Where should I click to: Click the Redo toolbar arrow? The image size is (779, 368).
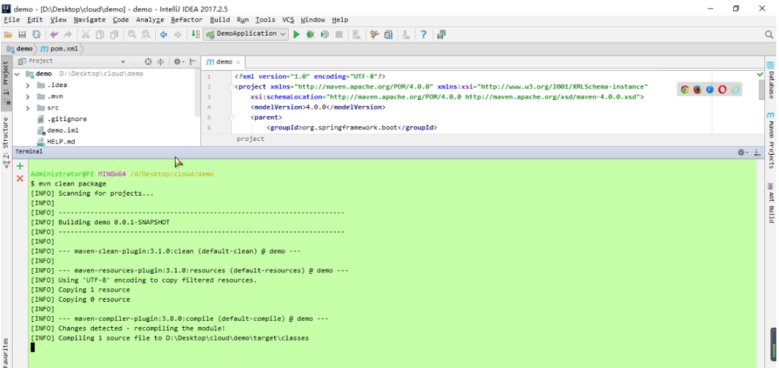[69, 35]
